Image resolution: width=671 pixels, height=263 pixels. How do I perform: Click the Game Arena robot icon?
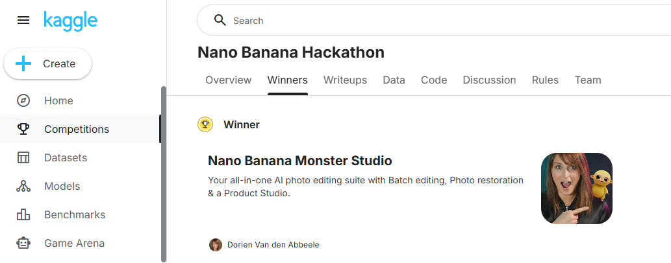(23, 244)
